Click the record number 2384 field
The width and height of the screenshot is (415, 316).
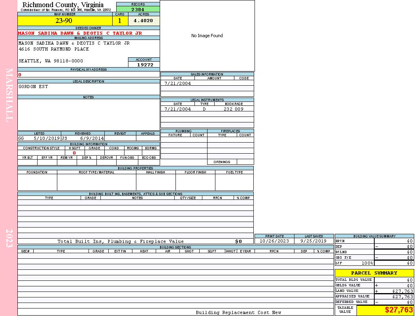(x=138, y=9)
